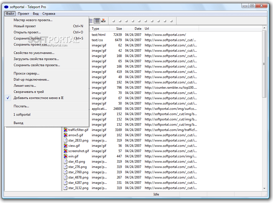This screenshot has height=203, width=273.
Task: Open recent project '1 softportal'
Action: pos(47,115)
